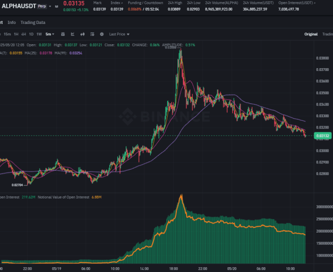Viewport: 333px width, 272px height.
Task: Select the 1W timeframe
Action: tap(39, 34)
